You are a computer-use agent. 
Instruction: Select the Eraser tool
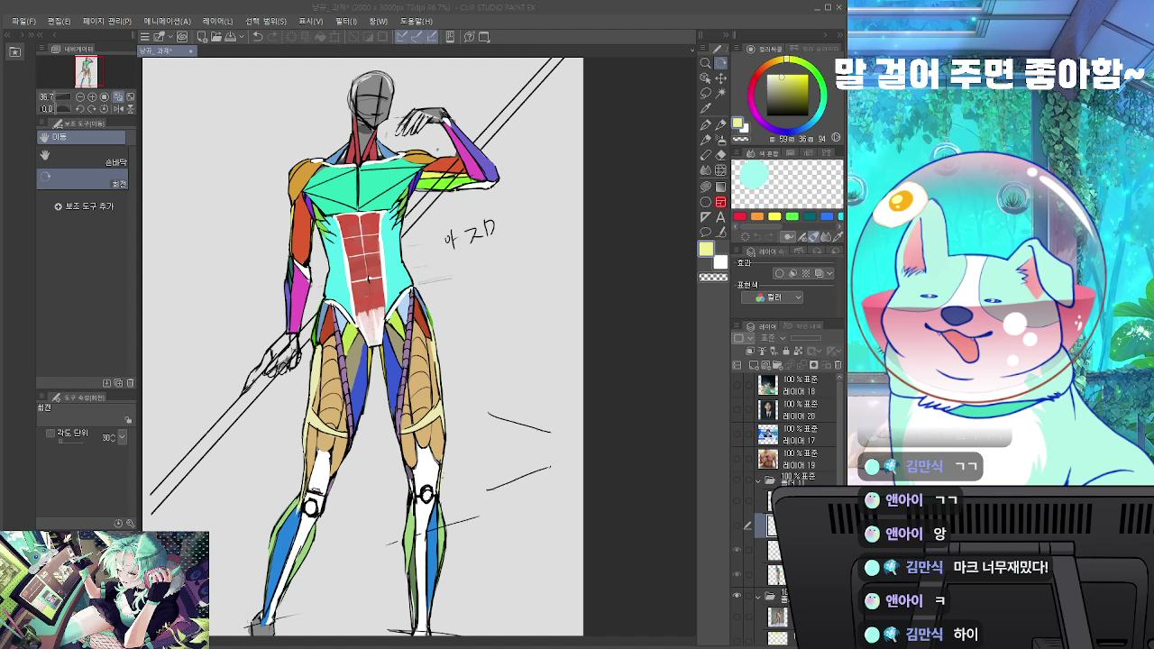pos(720,155)
